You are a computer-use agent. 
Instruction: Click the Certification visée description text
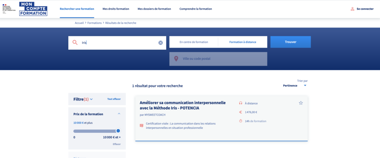click(x=181, y=125)
